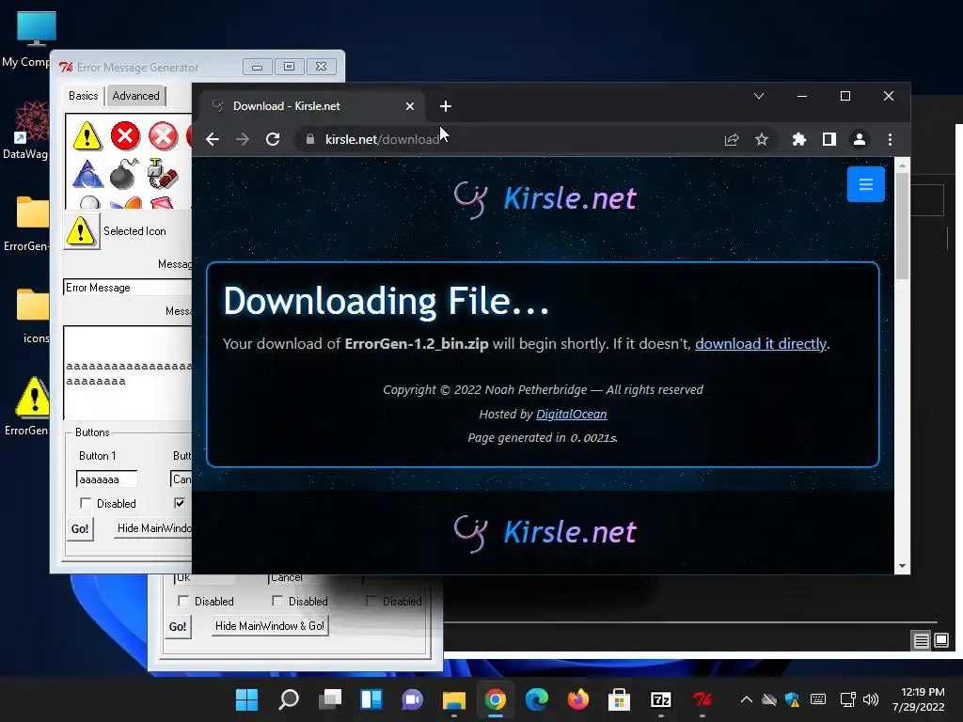The width and height of the screenshot is (963, 722).
Task: Select the Download - Kirsle.net tab
Action: (313, 106)
